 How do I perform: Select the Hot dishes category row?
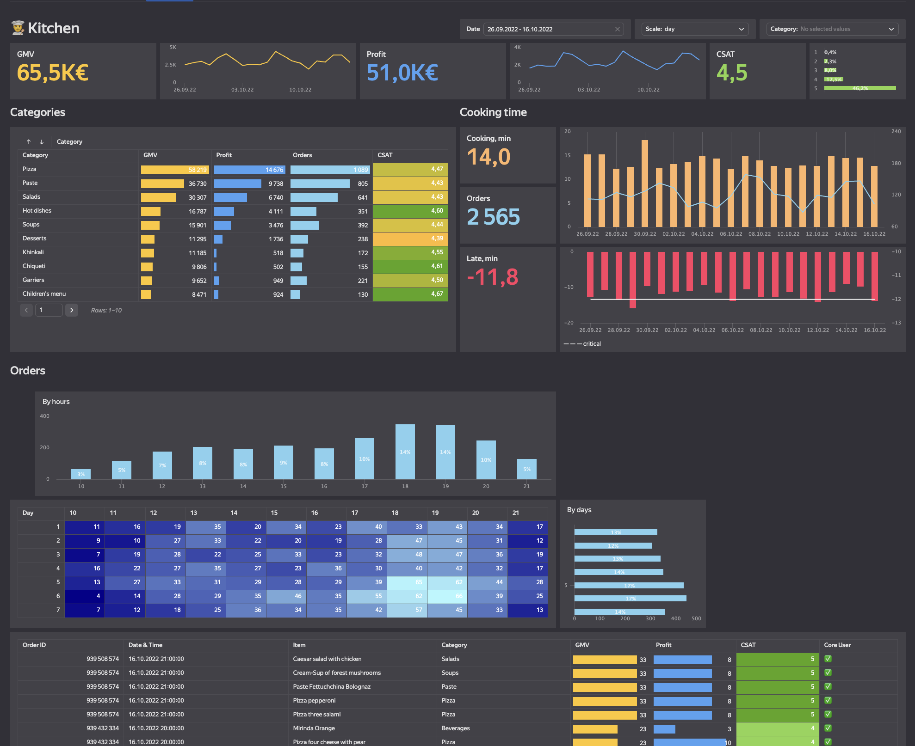point(37,211)
